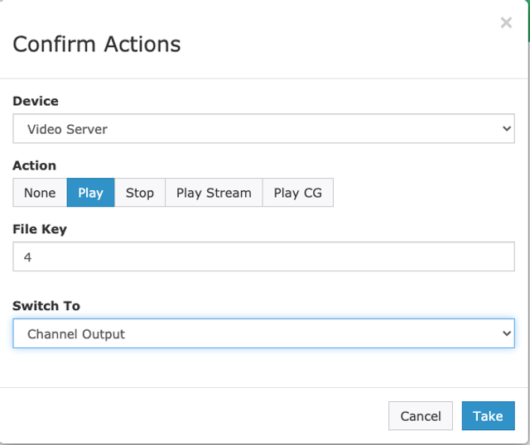Screen dimensions: 530x445
Task: Click the Confirm Actions dialog title
Action: coord(97,44)
